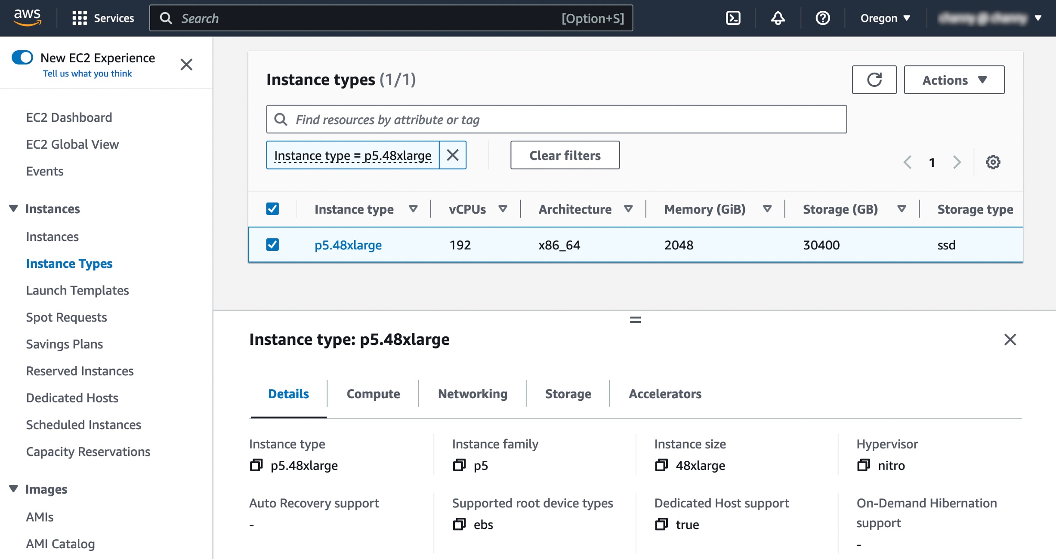Launch CloudShell terminal icon
This screenshot has height=559, width=1056.
733,18
